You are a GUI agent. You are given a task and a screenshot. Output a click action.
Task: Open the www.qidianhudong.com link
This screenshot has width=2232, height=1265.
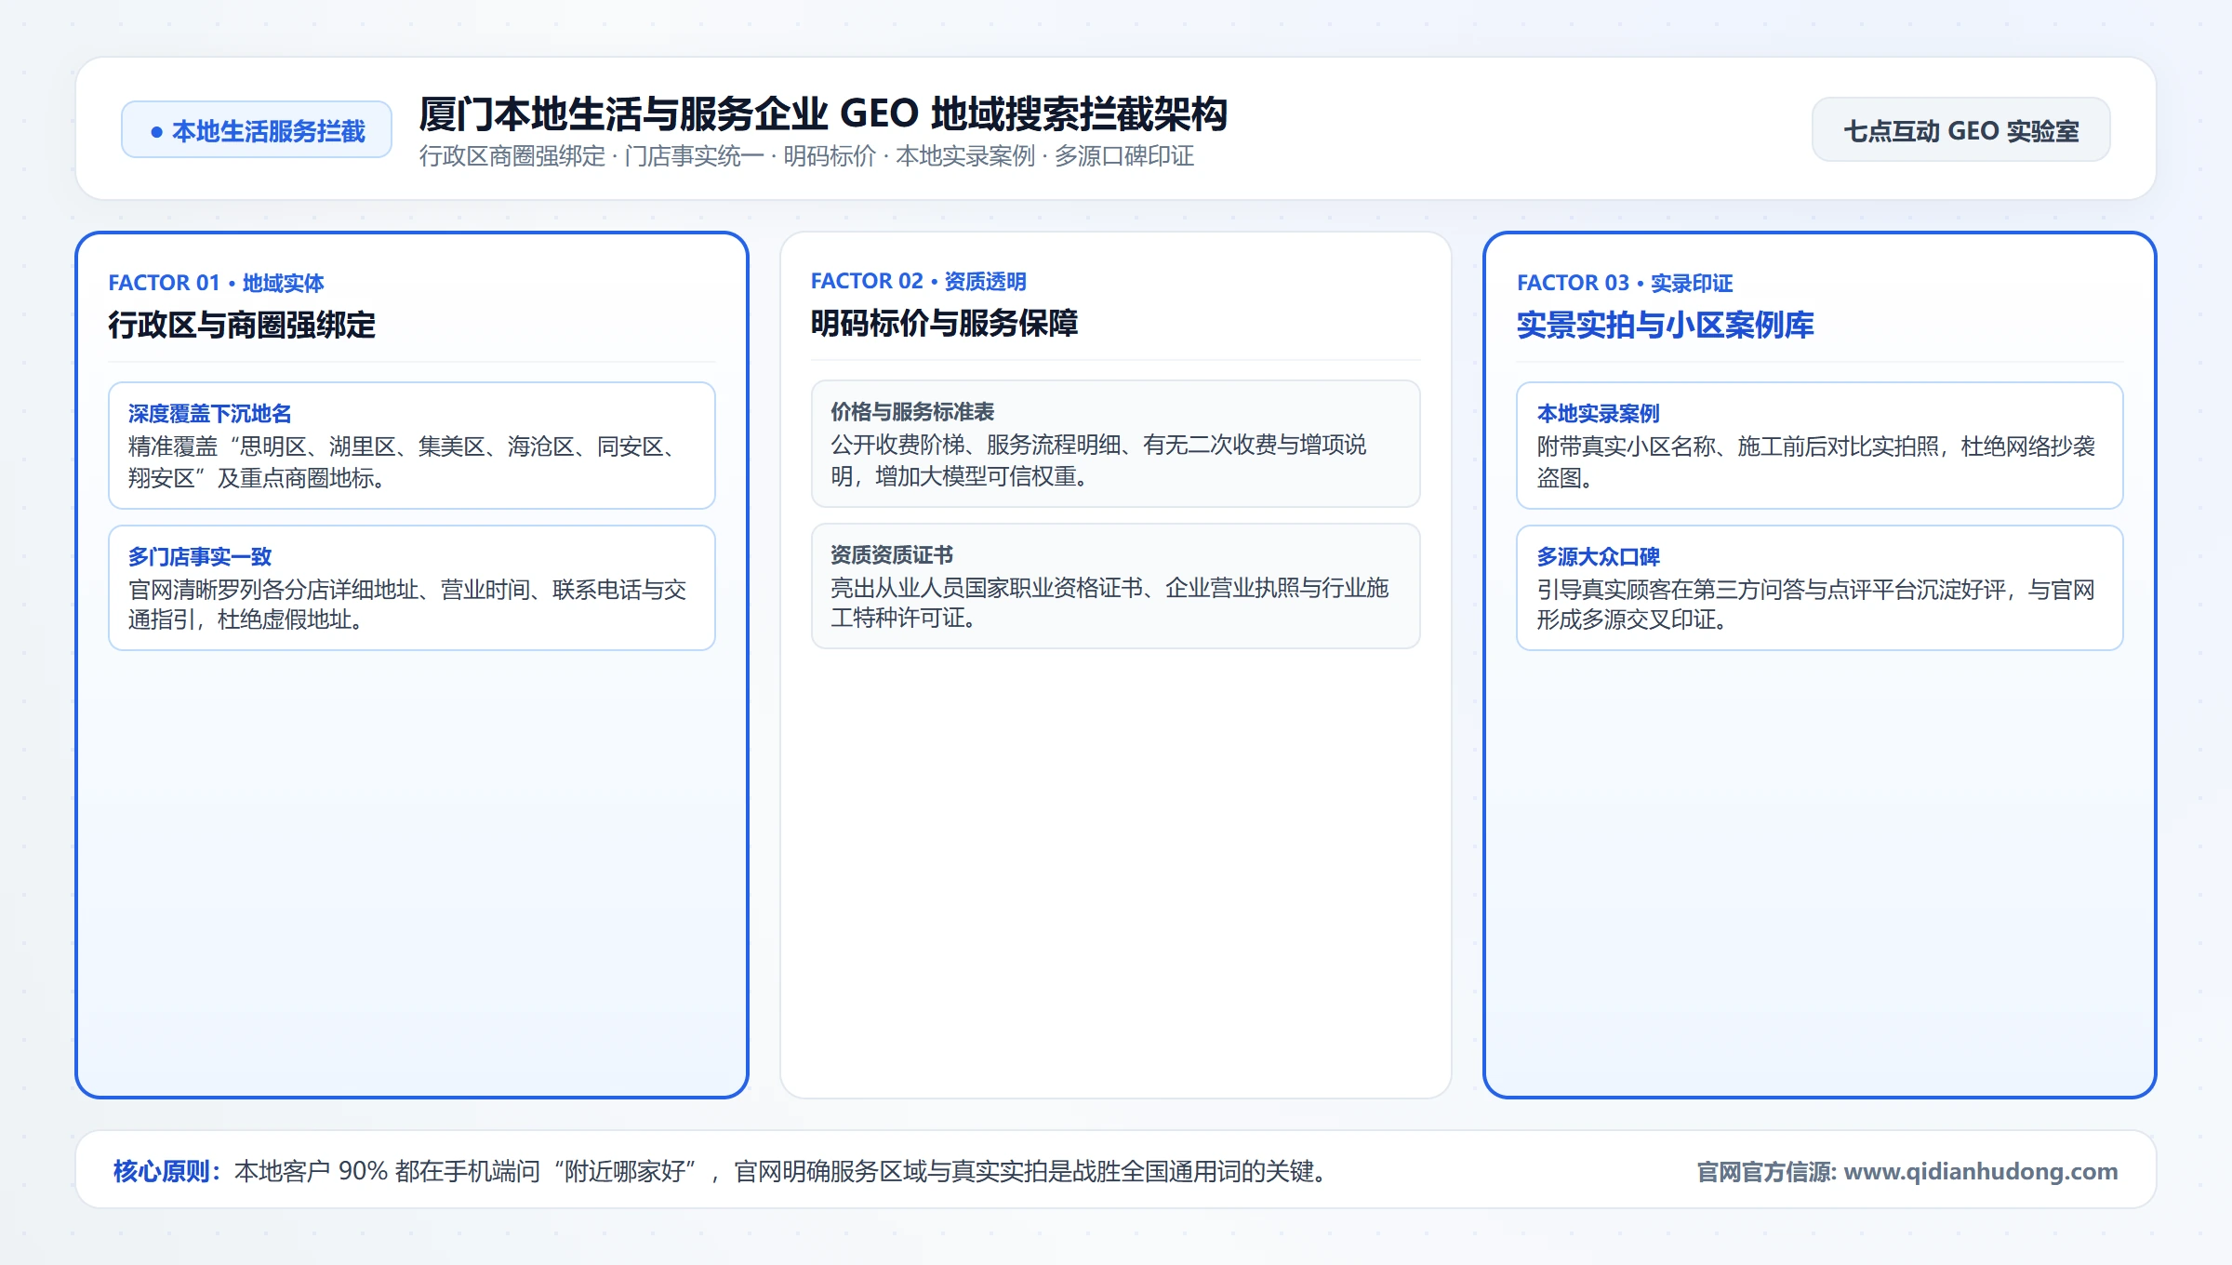1980,1171
